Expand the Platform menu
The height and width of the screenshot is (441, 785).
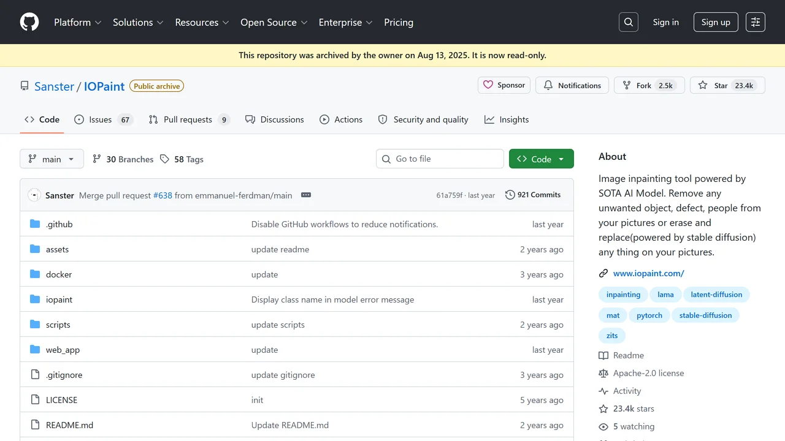coord(78,22)
